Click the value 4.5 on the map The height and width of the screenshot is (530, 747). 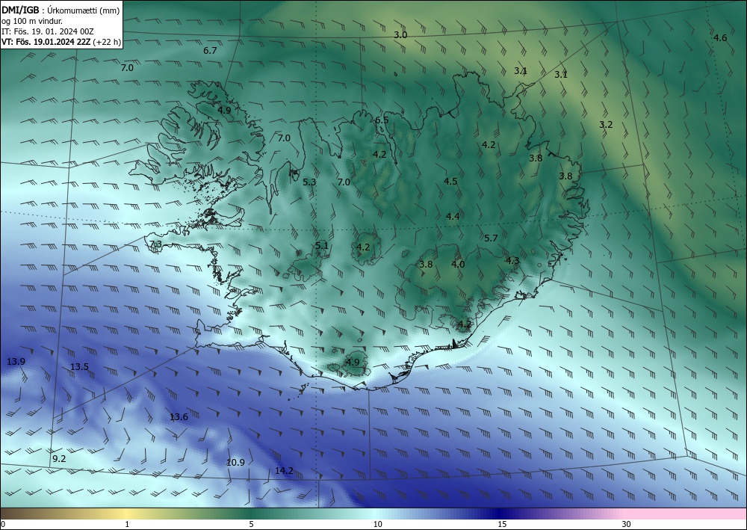[450, 181]
